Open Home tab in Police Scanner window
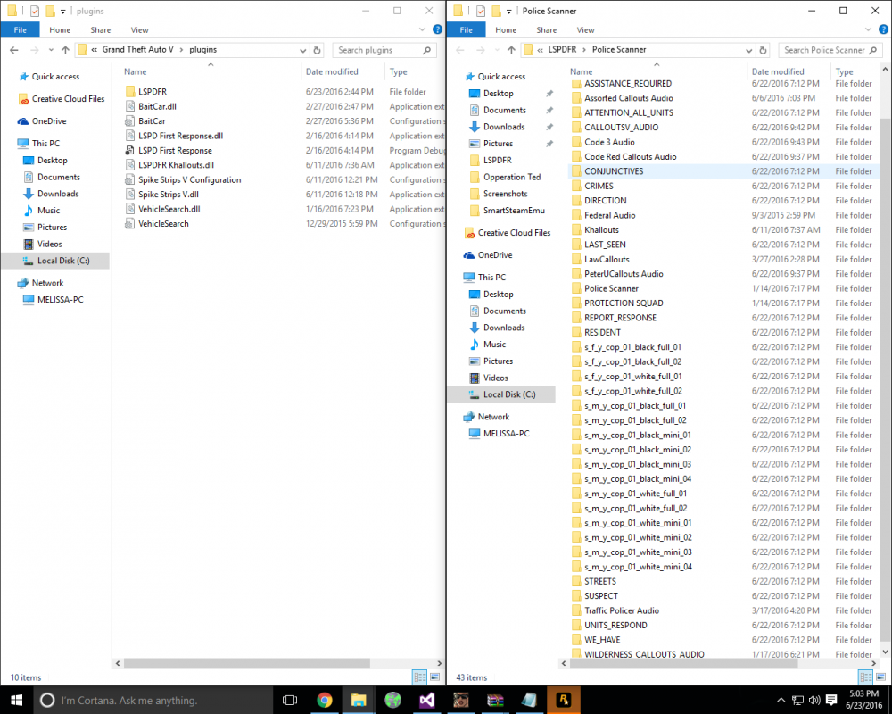This screenshot has height=714, width=892. tap(506, 29)
